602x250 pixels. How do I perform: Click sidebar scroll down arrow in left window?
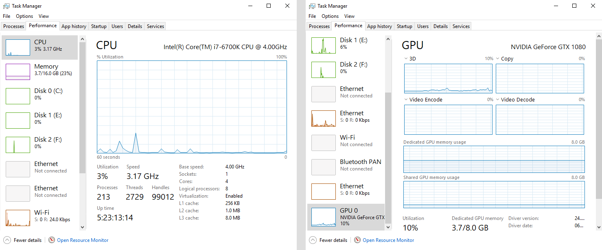(x=83, y=227)
